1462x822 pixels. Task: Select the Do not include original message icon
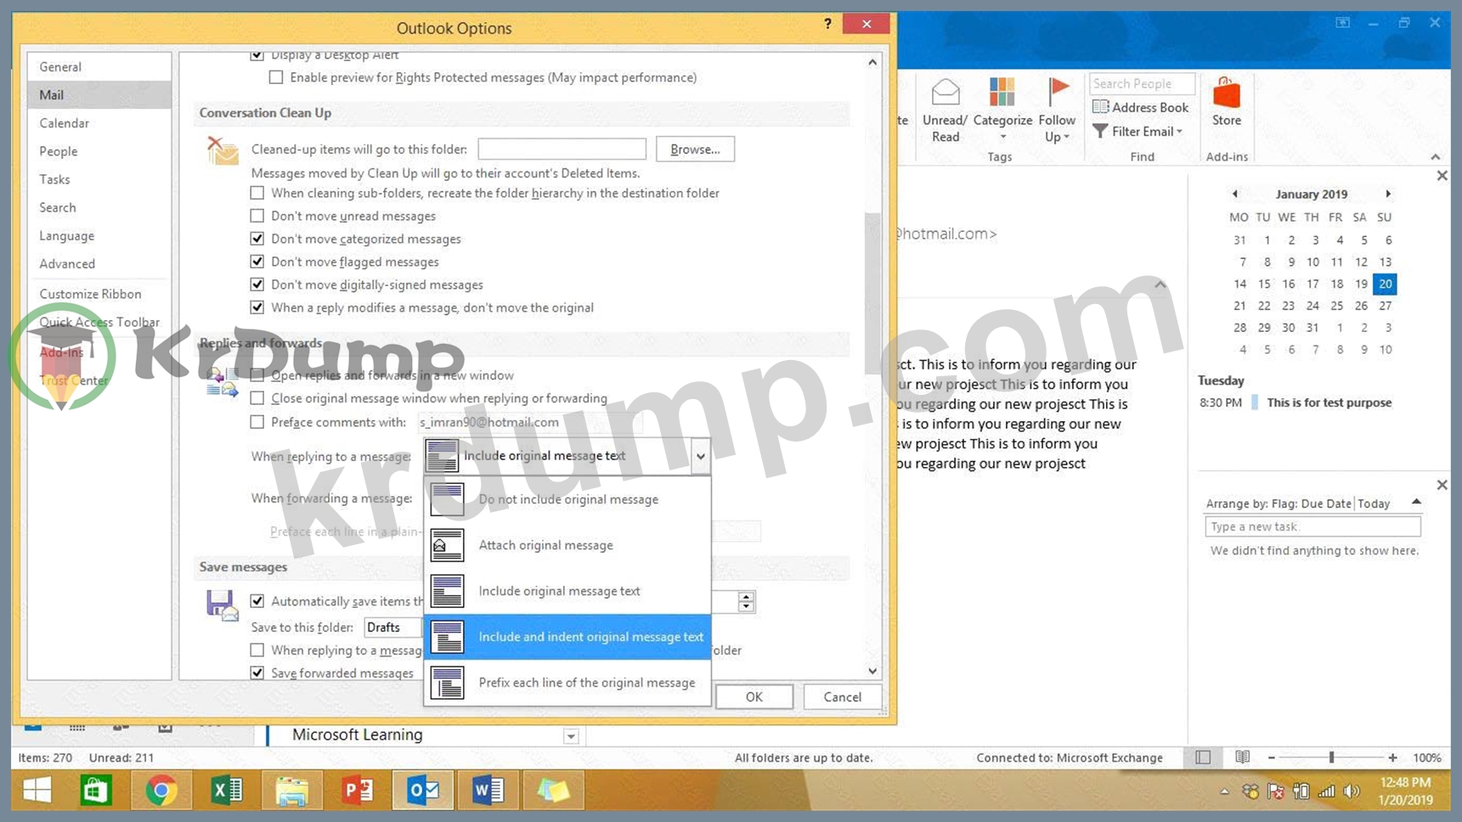[x=447, y=499]
